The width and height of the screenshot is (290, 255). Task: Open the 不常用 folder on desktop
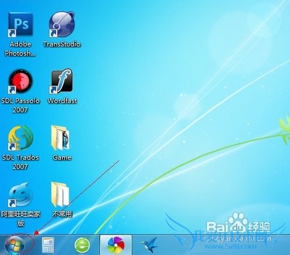60,195
